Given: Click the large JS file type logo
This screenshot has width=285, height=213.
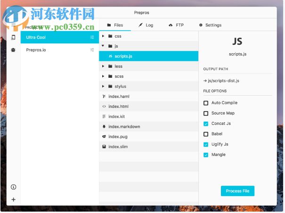Looking at the screenshot, I should coord(237,41).
